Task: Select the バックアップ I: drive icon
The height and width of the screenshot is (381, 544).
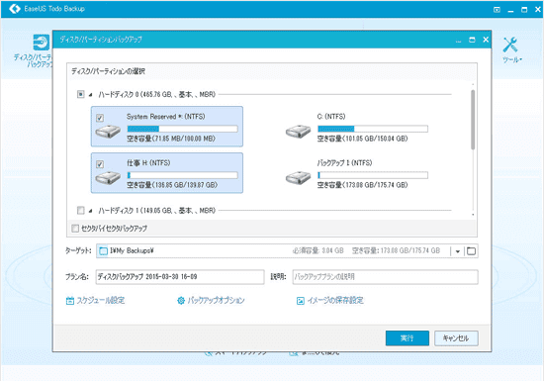Action: (x=299, y=178)
